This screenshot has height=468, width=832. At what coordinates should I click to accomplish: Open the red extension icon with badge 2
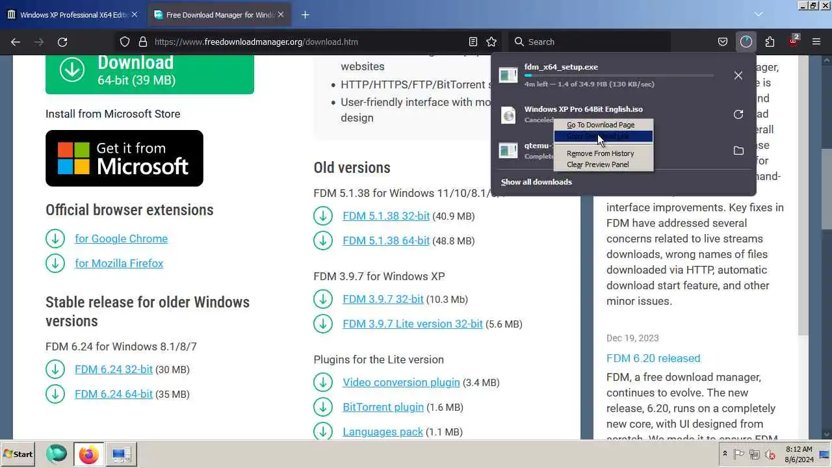click(793, 41)
